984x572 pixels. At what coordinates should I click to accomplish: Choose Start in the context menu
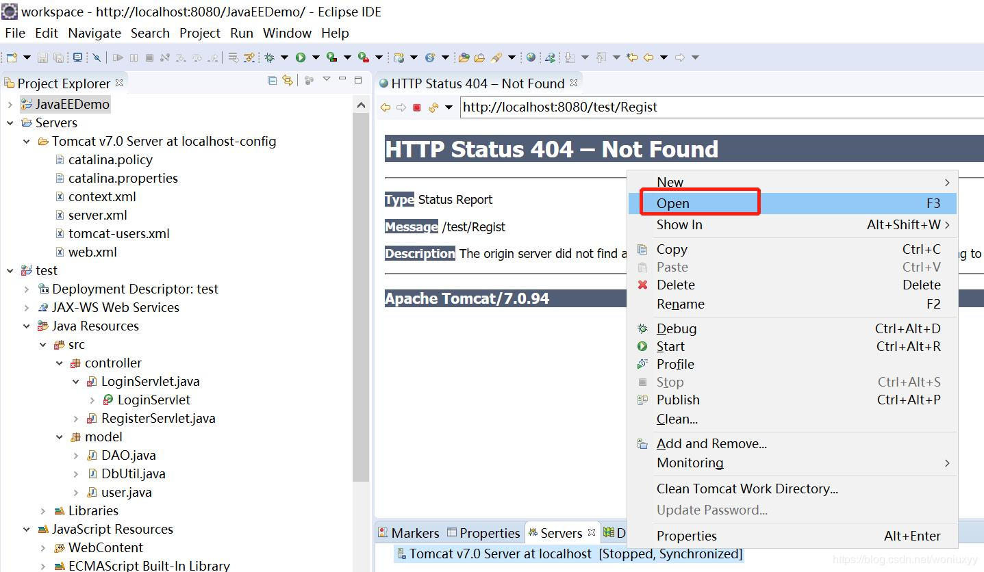click(792, 347)
